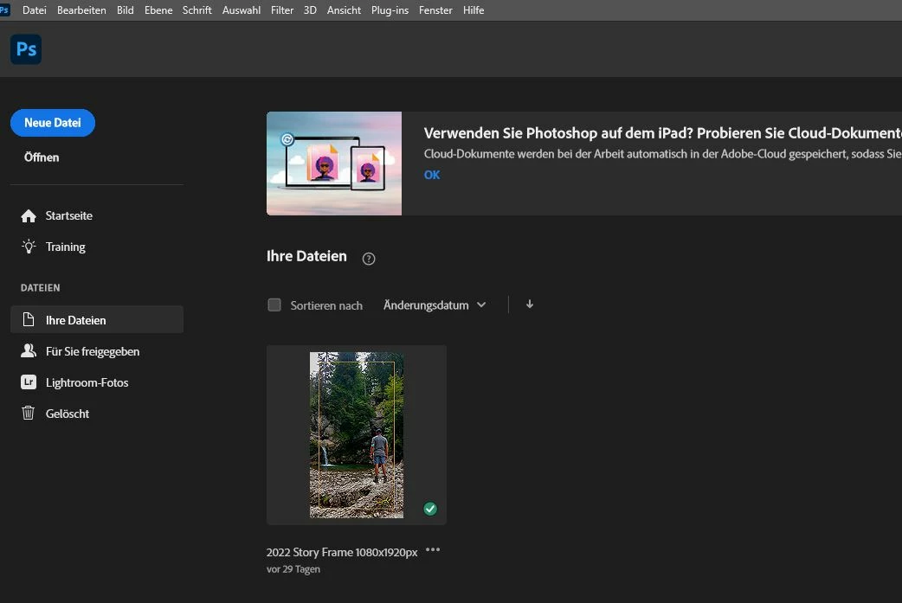Open the Hilfe menu
Screen dimensions: 902x603
[x=474, y=10]
